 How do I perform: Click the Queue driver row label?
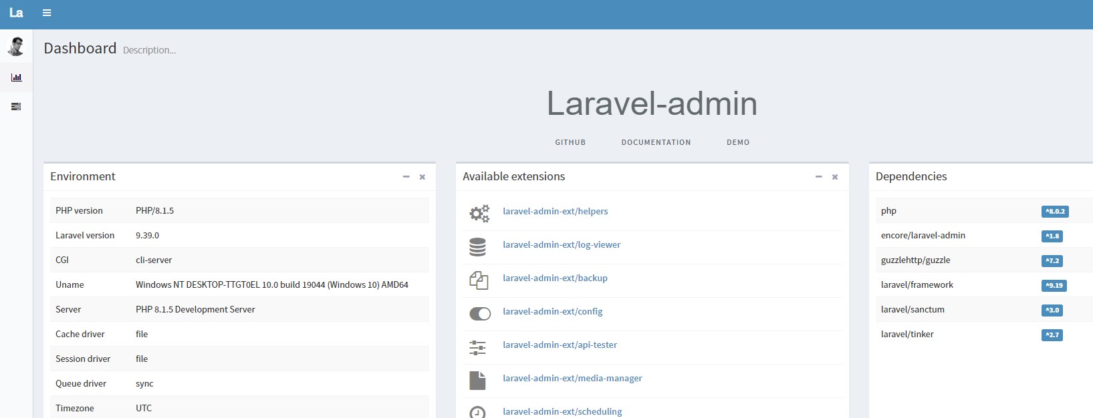pos(81,383)
